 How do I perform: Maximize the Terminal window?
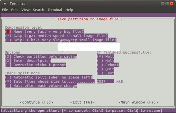tap(167, 4)
